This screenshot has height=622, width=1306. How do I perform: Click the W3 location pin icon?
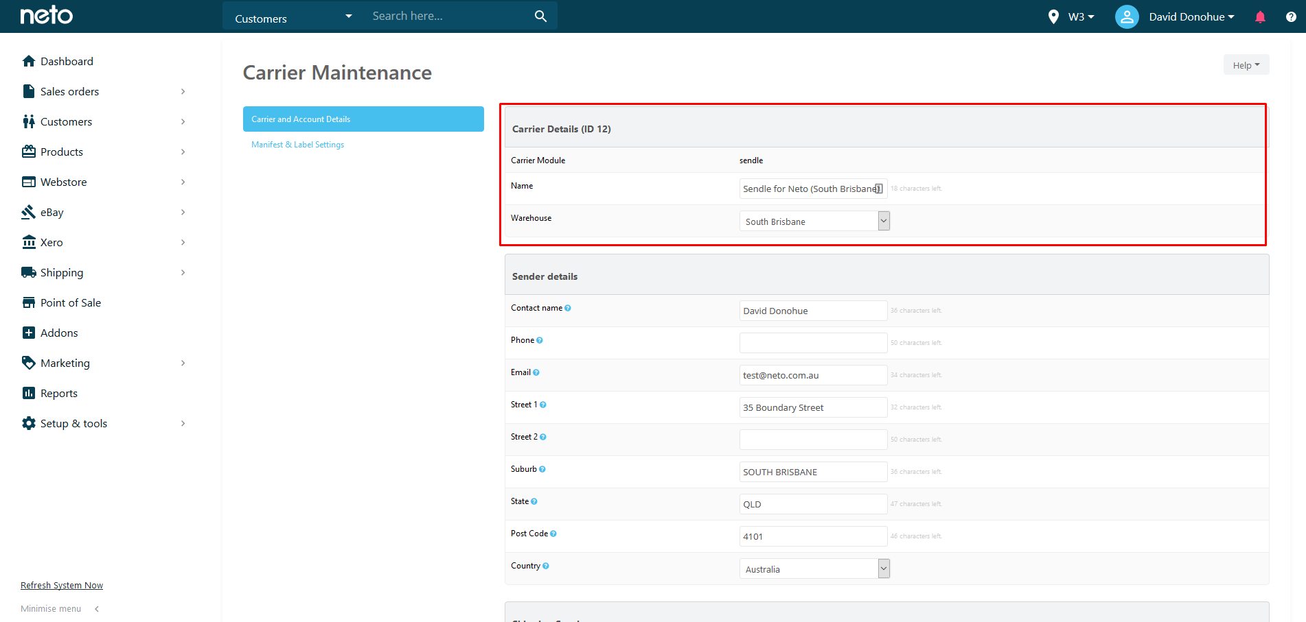pyautogui.click(x=1053, y=16)
